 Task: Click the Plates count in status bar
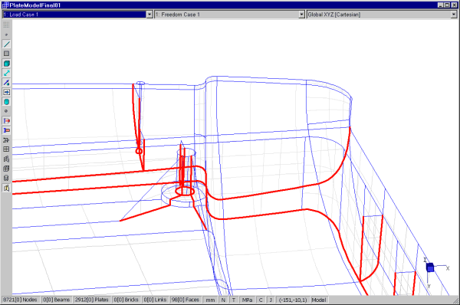click(x=91, y=300)
